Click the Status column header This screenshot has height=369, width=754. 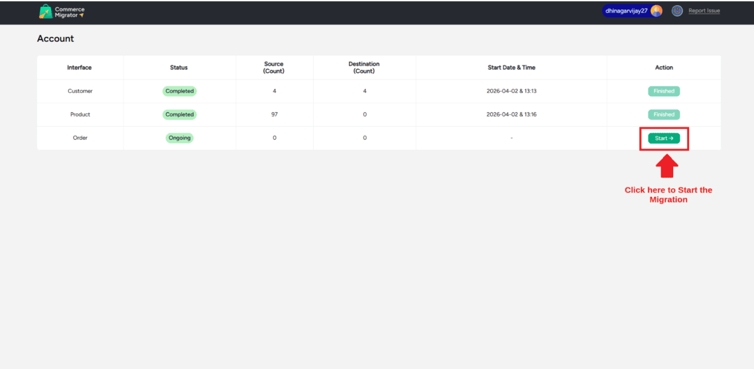[179, 68]
